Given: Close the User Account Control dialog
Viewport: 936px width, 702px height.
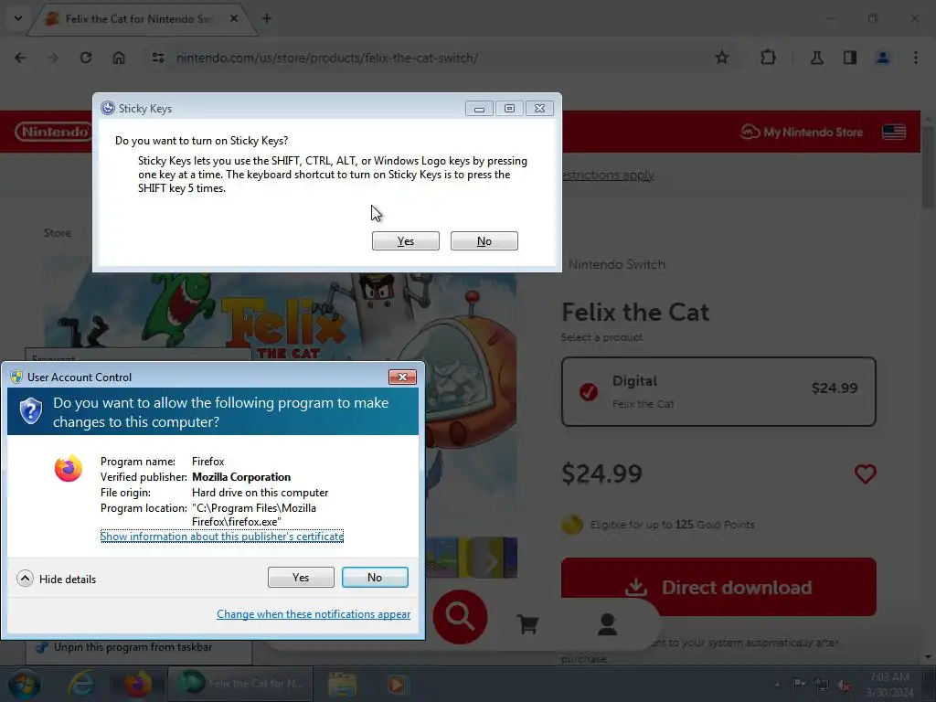Looking at the screenshot, I should [402, 378].
